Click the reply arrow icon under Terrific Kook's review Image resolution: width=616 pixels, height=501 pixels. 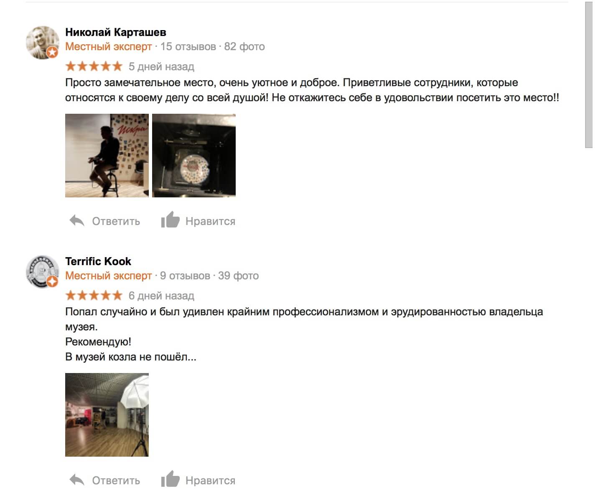77,480
